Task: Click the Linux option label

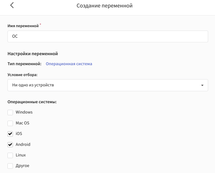Action: pyautogui.click(x=21, y=155)
